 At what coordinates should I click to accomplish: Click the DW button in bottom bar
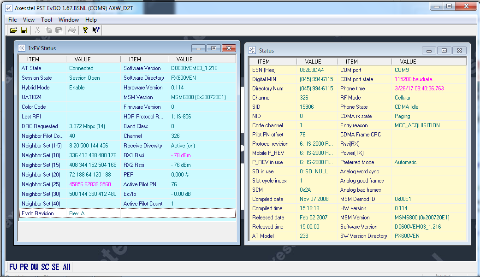35,267
